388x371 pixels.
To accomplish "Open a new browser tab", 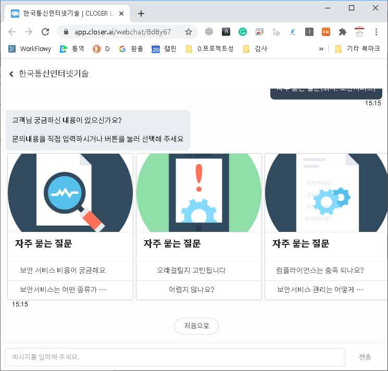I will tap(141, 14).
